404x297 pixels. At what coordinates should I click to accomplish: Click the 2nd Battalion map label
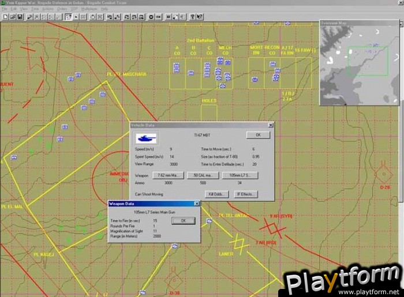[200, 40]
